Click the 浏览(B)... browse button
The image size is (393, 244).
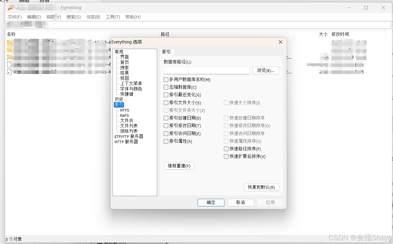(266, 70)
